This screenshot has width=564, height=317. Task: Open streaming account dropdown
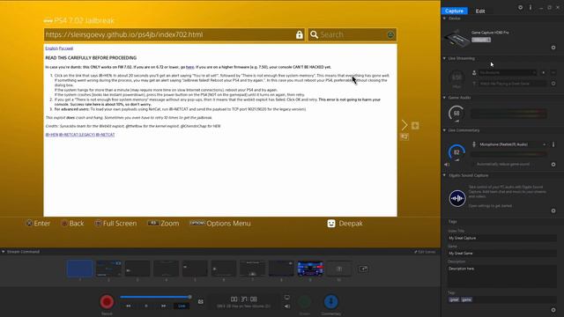tap(508, 72)
